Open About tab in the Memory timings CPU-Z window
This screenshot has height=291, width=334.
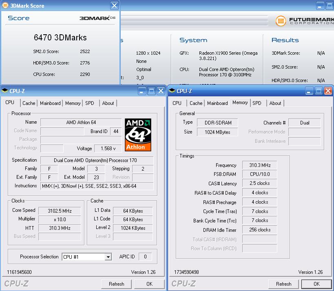coord(275,103)
